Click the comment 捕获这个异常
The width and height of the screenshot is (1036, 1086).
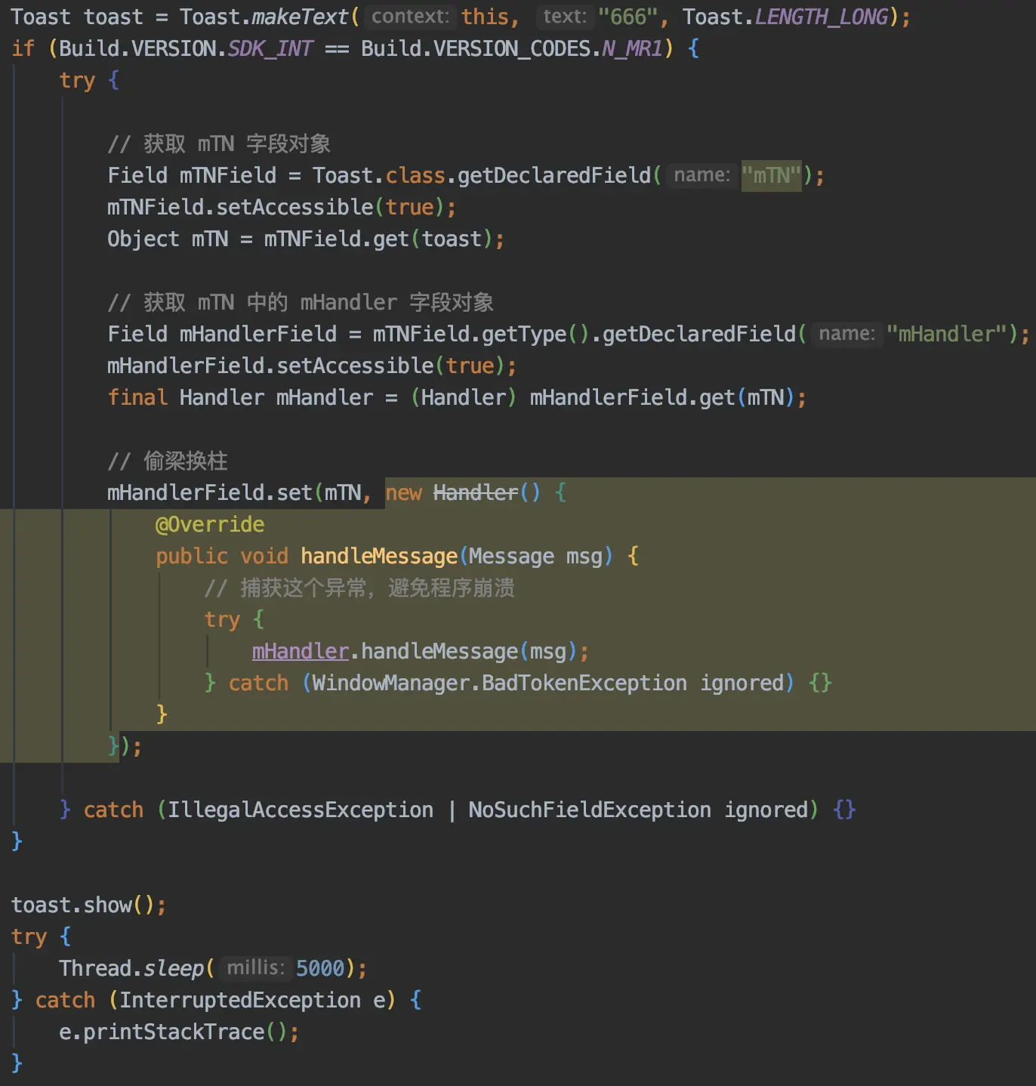(x=359, y=588)
